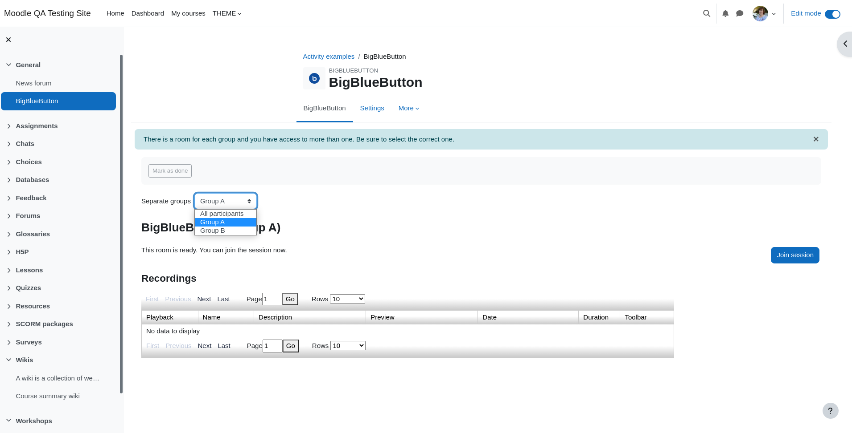Go to Home in top navigation

point(115,13)
